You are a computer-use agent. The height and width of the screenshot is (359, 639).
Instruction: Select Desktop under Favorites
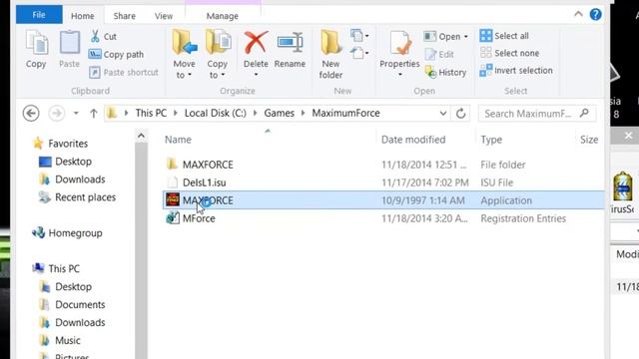pyautogui.click(x=73, y=162)
